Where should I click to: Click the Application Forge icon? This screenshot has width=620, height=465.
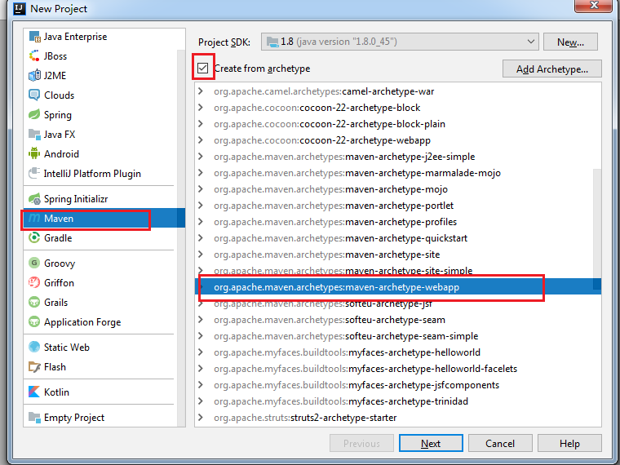click(x=34, y=322)
